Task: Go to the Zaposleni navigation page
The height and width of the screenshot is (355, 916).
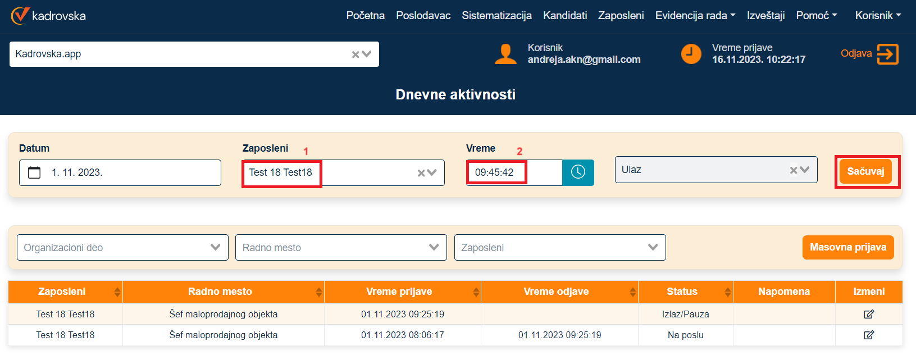Action: (621, 16)
